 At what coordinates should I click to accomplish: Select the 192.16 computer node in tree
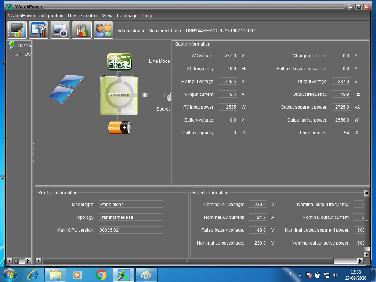[x=24, y=46]
